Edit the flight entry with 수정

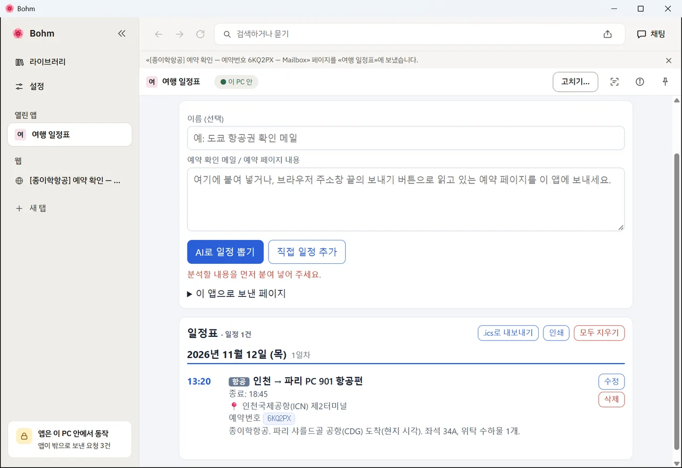[612, 382]
